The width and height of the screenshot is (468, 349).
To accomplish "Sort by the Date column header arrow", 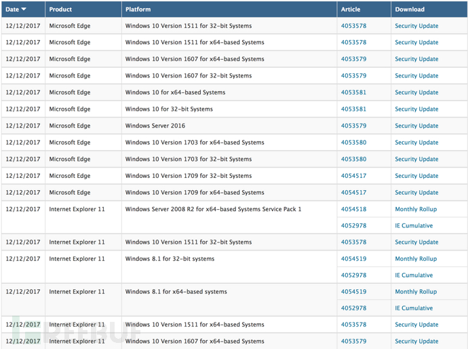I will pos(24,10).
